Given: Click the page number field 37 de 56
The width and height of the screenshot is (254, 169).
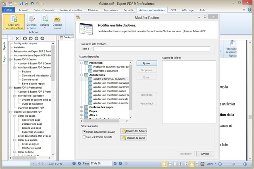Looking at the screenshot, I should click(x=101, y=163).
